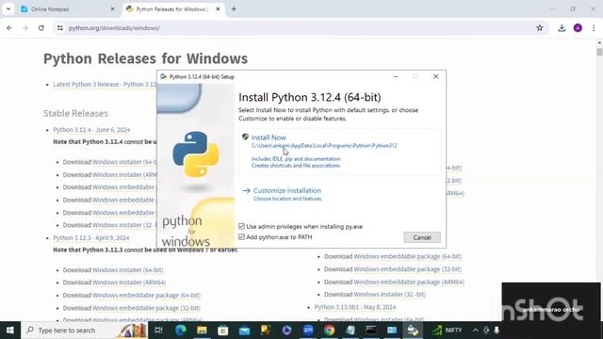Click the microphone tray icon
Viewport: 603px width, 339px height.
click(x=497, y=331)
